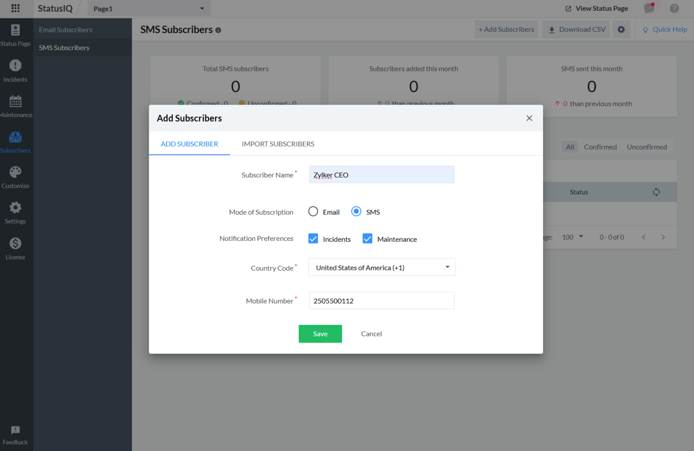This screenshot has width=694, height=451.
Task: Uncheck the Incidents notification checkbox
Action: [313, 239]
